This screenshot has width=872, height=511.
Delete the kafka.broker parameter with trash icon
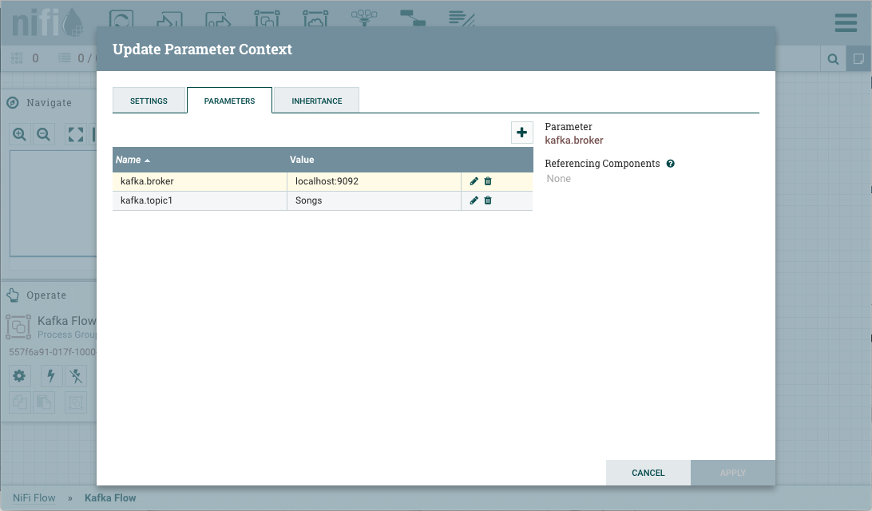pos(488,181)
